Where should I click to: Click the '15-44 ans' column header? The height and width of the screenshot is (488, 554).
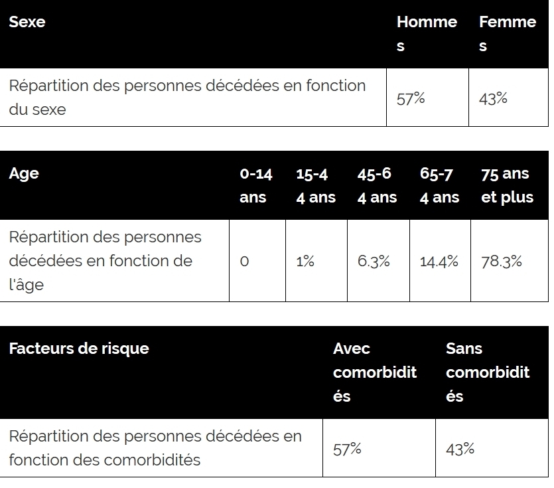click(316, 185)
